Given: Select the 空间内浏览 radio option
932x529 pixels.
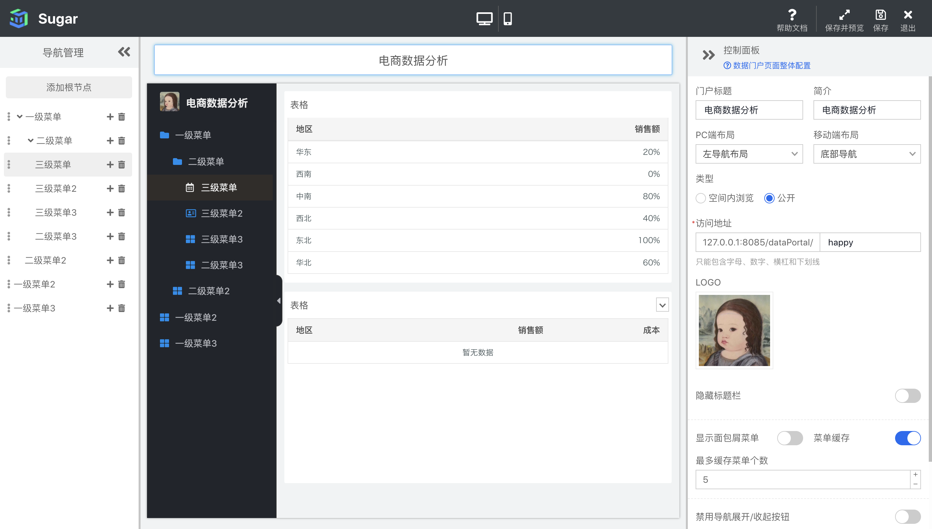Looking at the screenshot, I should click(700, 198).
